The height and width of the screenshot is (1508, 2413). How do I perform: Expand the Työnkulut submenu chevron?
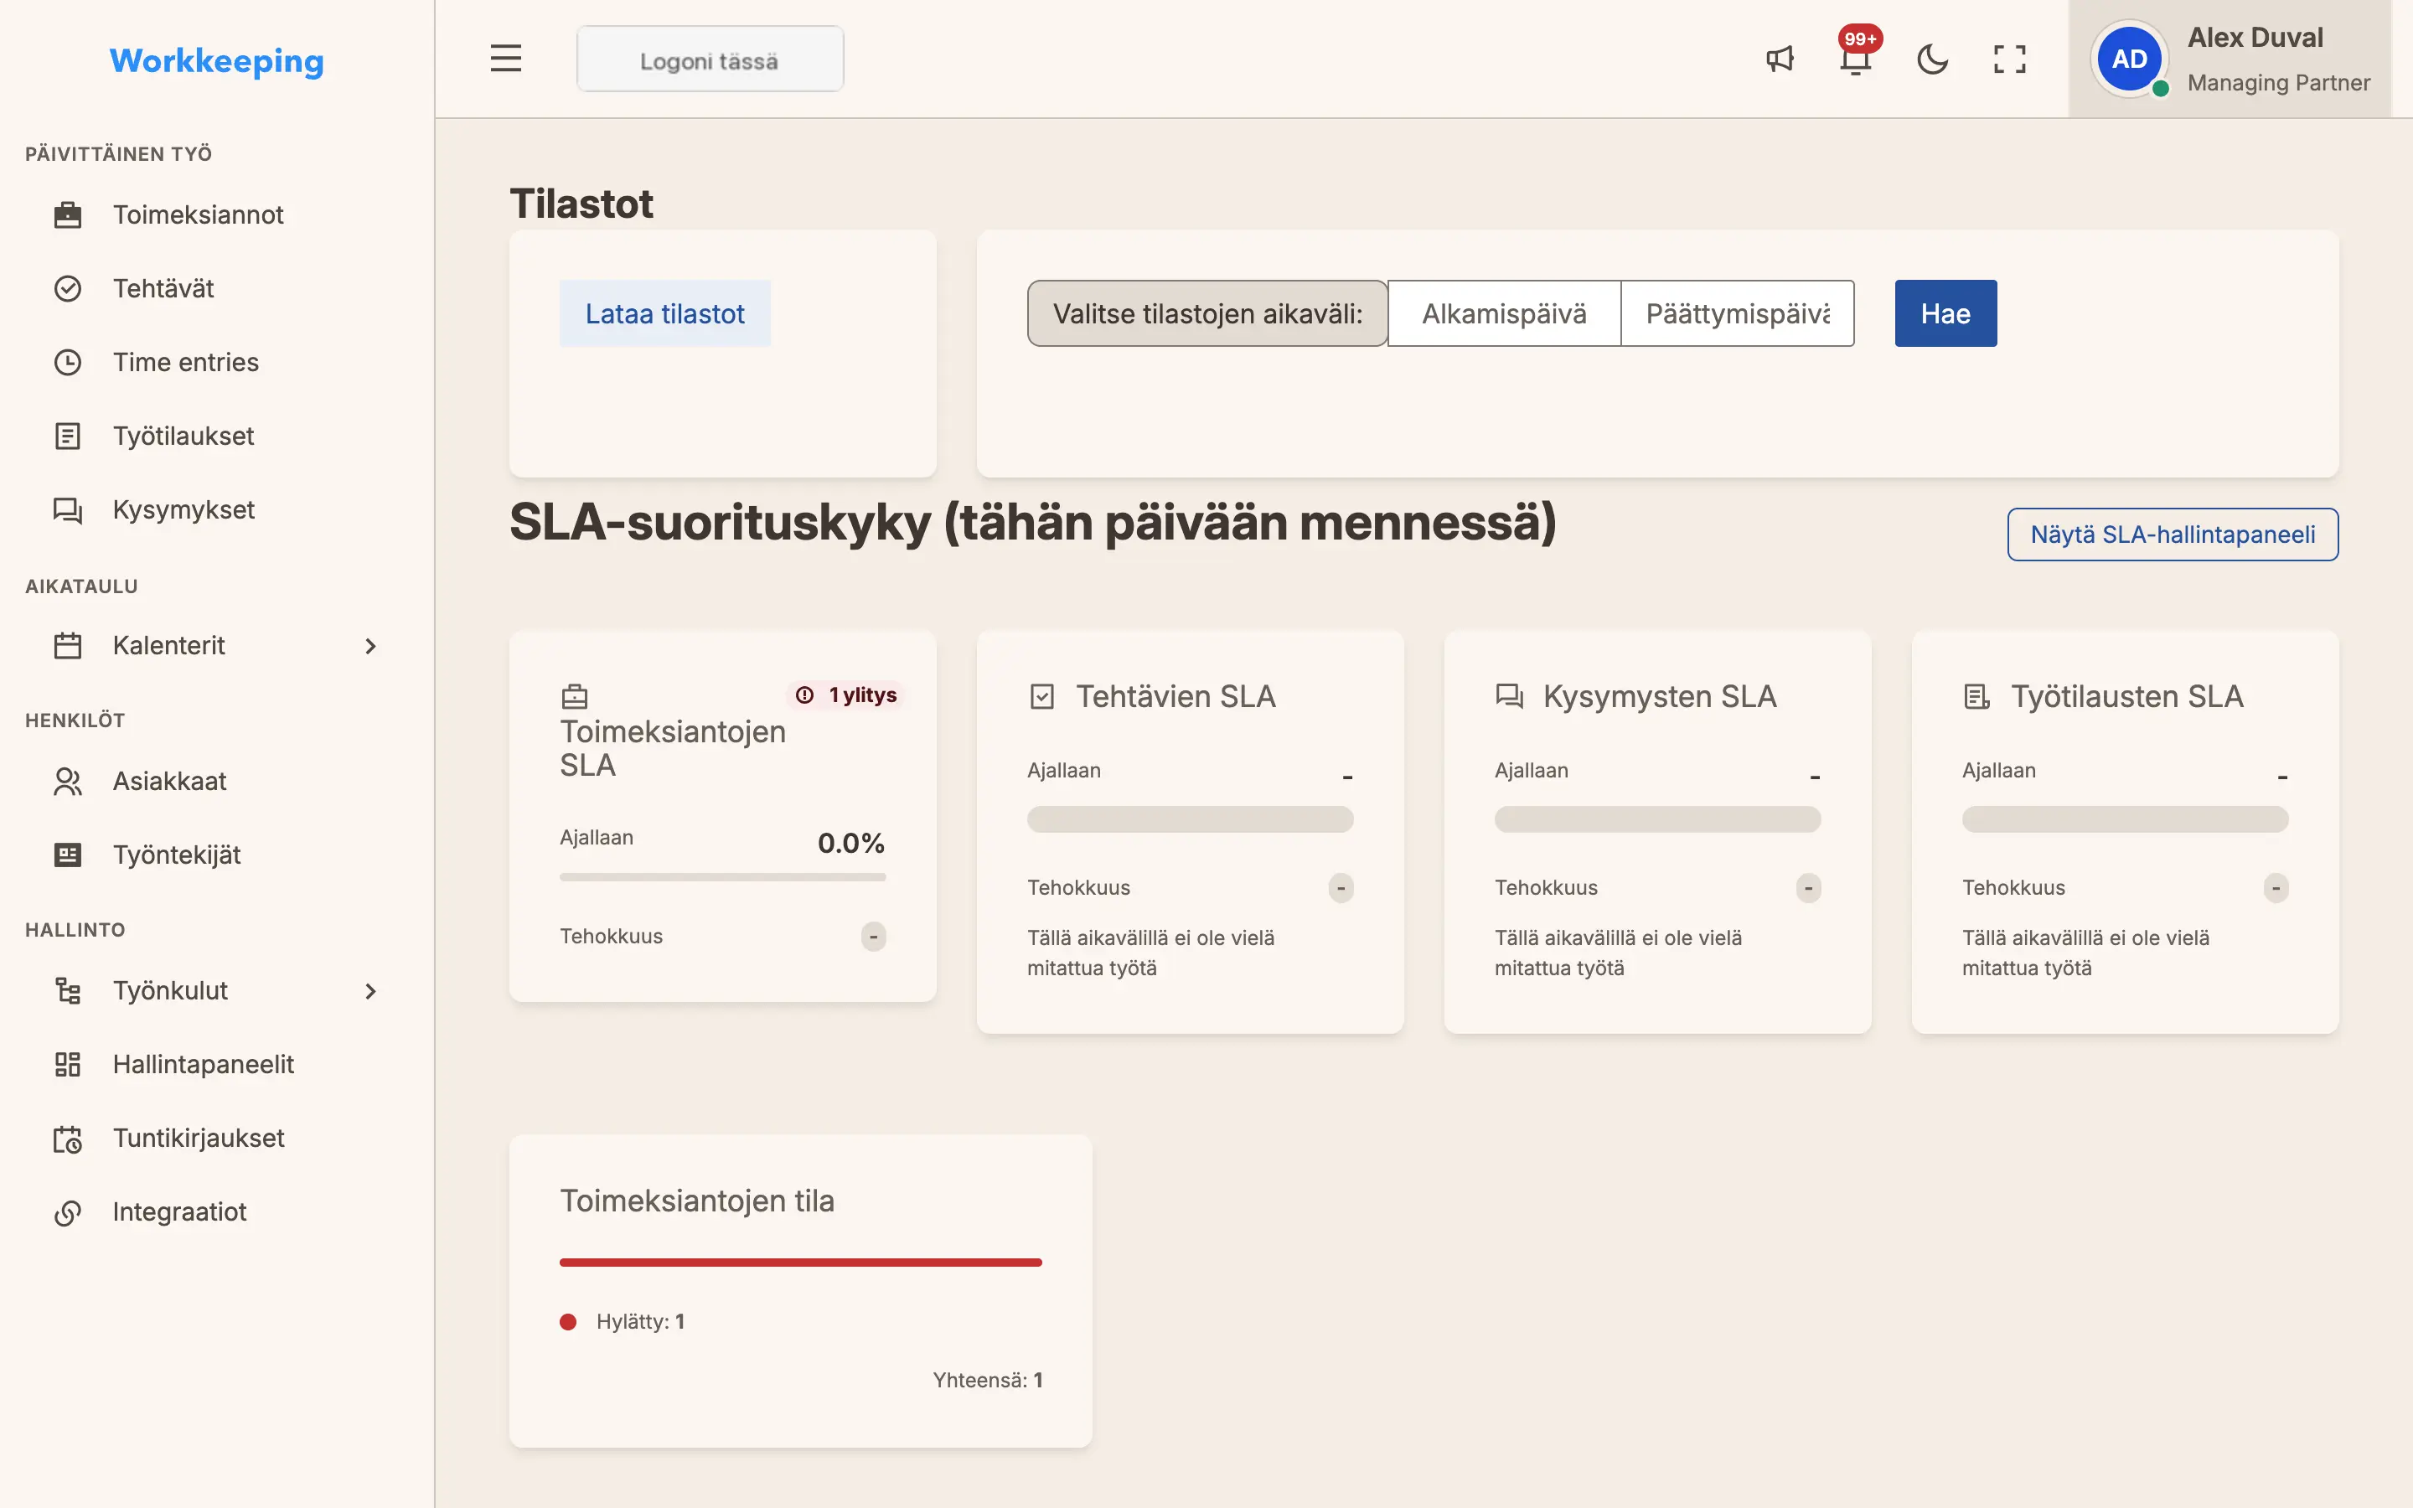[x=370, y=991]
